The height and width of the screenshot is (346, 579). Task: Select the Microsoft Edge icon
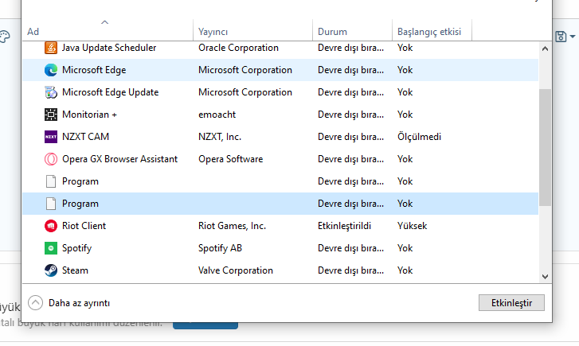coord(51,70)
